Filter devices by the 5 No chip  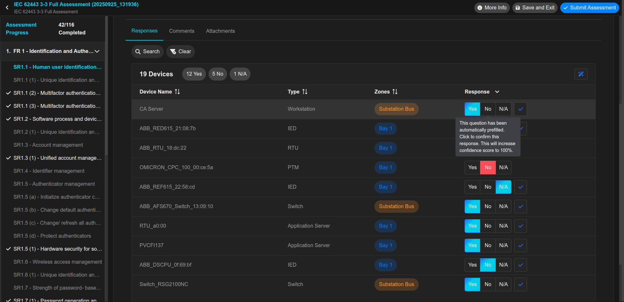[217, 74]
